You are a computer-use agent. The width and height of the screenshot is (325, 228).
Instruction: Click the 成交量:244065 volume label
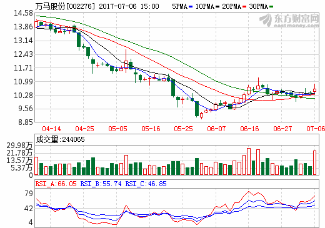point(60,139)
